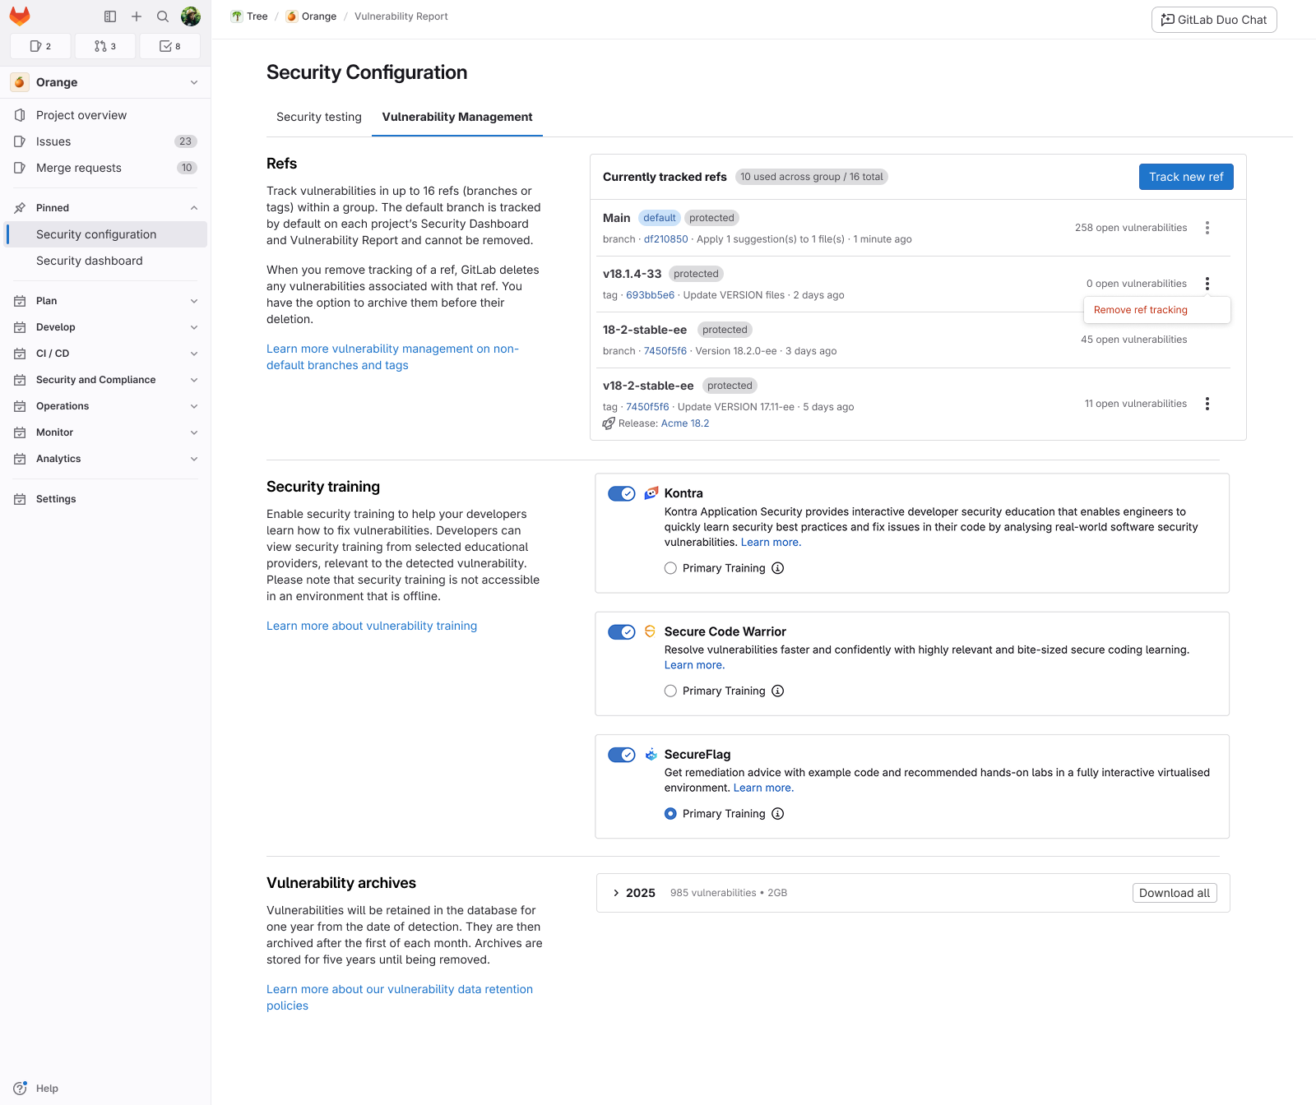Open assigned issues counter showing 2

(x=40, y=46)
